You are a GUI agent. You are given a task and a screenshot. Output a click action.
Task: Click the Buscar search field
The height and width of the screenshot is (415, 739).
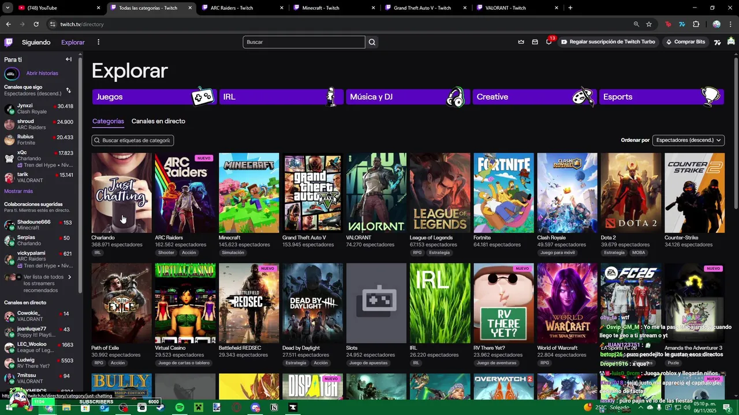[x=304, y=42]
